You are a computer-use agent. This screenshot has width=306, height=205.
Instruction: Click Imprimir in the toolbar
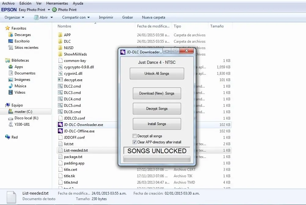[106, 17]
